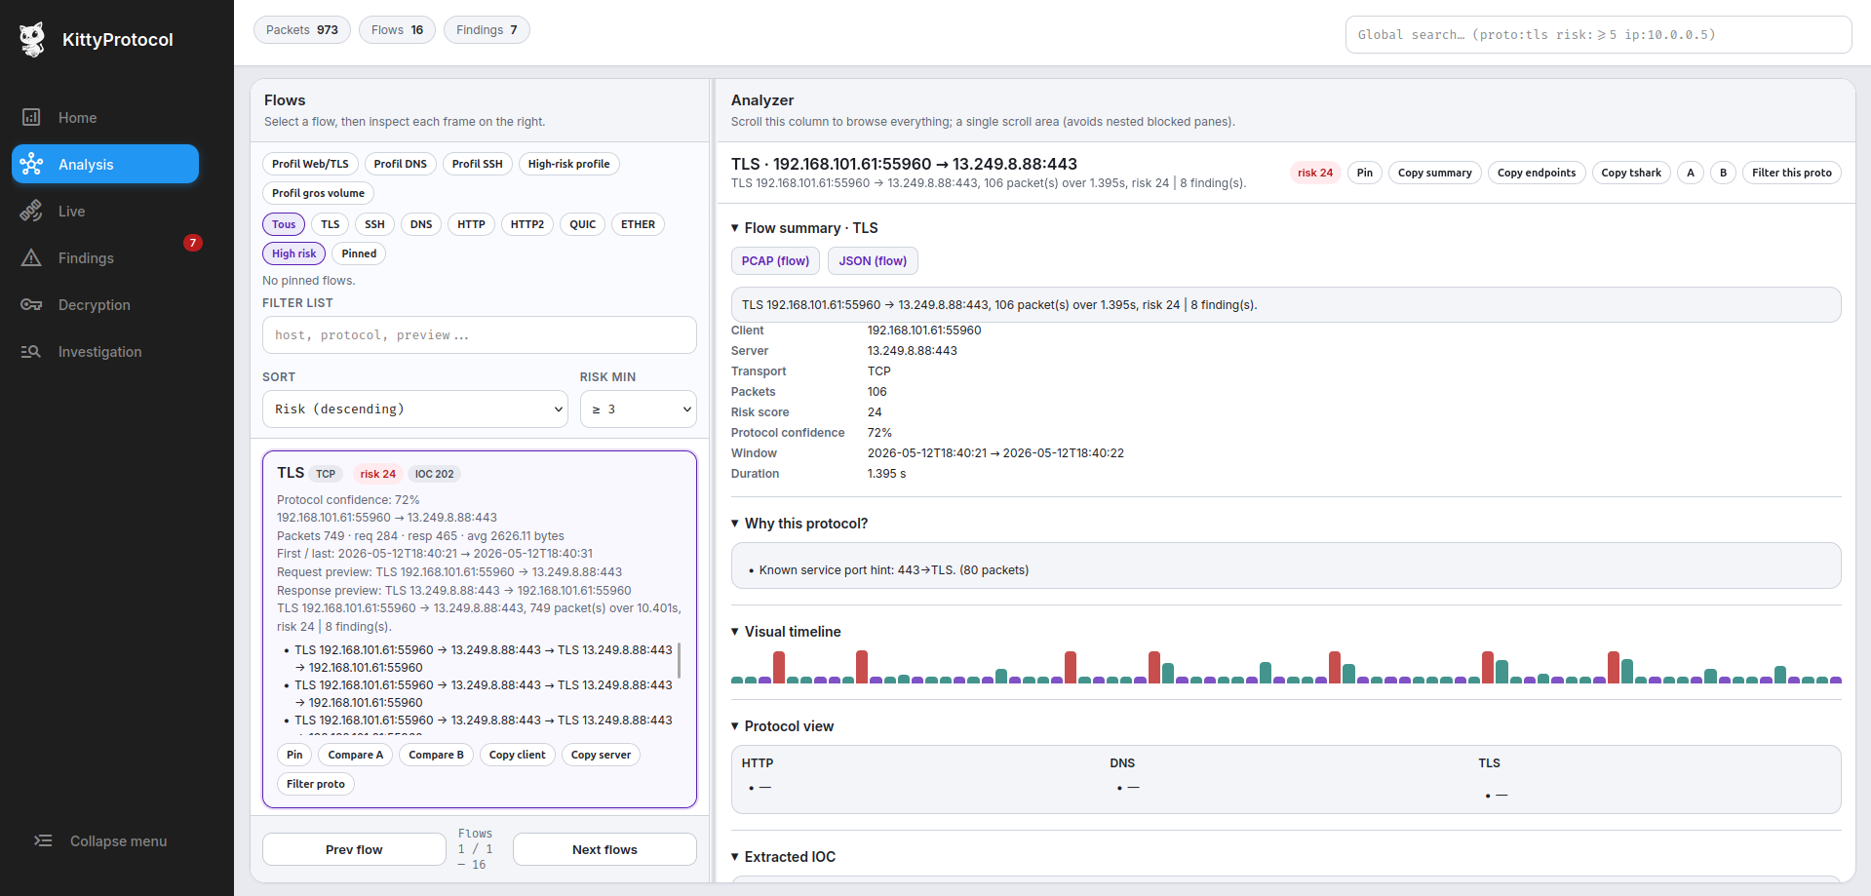Toggle the ETHER protocol filter chip
Viewport: 1871px width, 896px height.
639,224
